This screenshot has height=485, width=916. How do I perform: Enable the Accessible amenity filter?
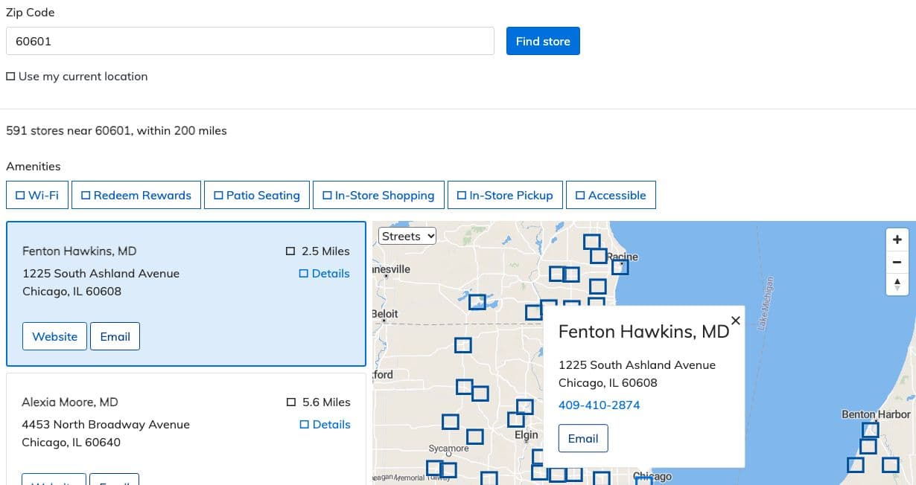point(611,195)
